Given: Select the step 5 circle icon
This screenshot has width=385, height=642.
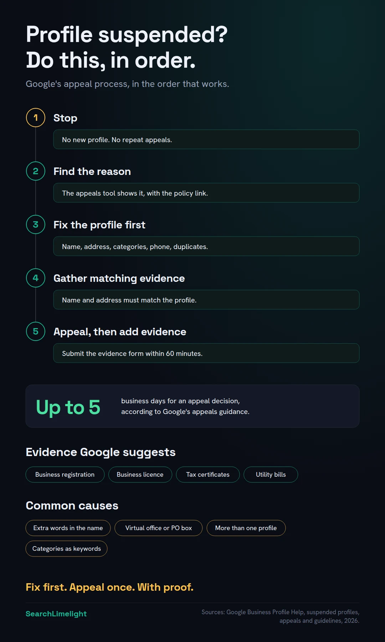Looking at the screenshot, I should (x=36, y=331).
